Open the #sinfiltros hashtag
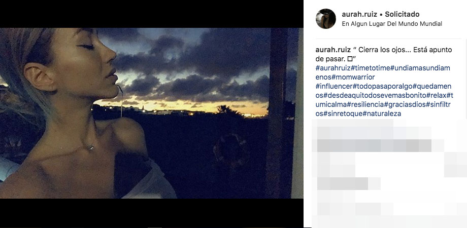This screenshot has width=467, height=228. [x=439, y=104]
